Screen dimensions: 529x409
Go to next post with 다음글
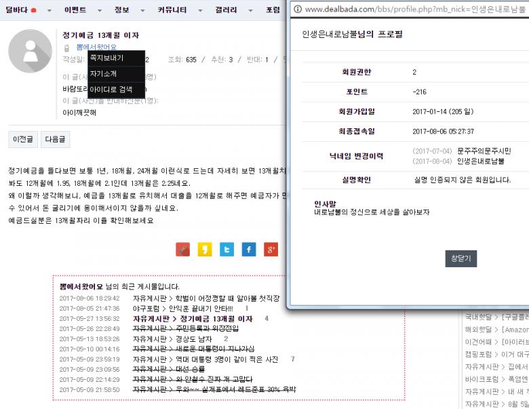click(x=55, y=139)
